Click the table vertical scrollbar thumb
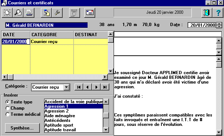Image resolution: width=224 pixels, height=136 pixels. click(x=111, y=40)
